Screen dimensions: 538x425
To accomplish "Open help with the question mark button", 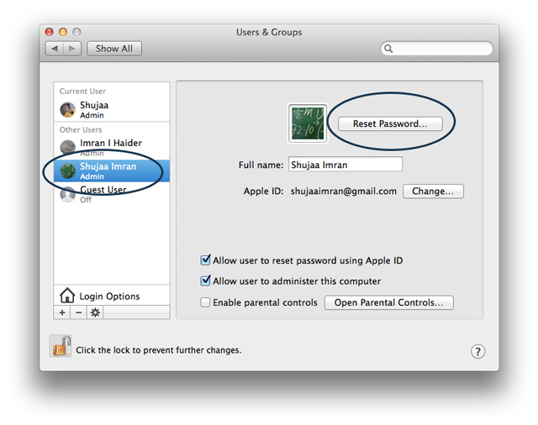I will point(478,351).
